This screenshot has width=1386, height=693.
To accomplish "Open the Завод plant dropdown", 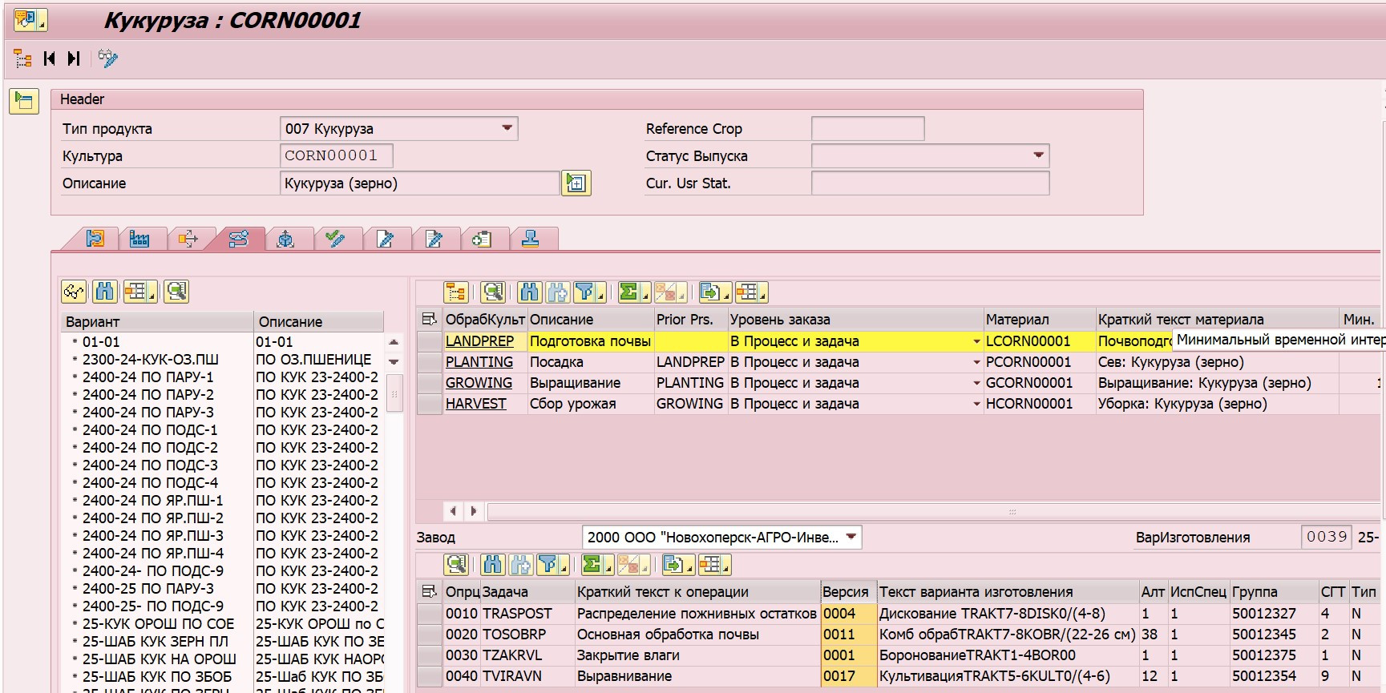I will pyautogui.click(x=851, y=537).
